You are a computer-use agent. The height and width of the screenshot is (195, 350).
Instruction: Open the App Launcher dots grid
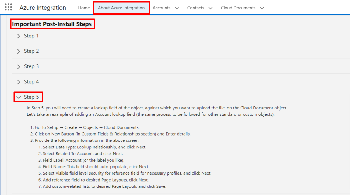pyautogui.click(x=8, y=7)
